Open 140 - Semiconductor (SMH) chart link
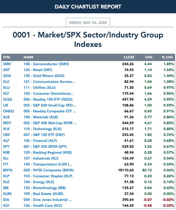 [x=46, y=64]
